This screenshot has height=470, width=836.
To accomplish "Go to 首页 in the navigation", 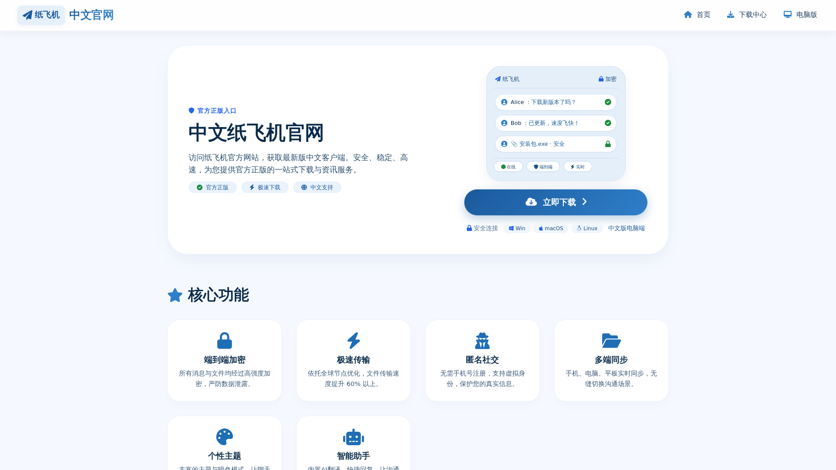I will pos(697,15).
